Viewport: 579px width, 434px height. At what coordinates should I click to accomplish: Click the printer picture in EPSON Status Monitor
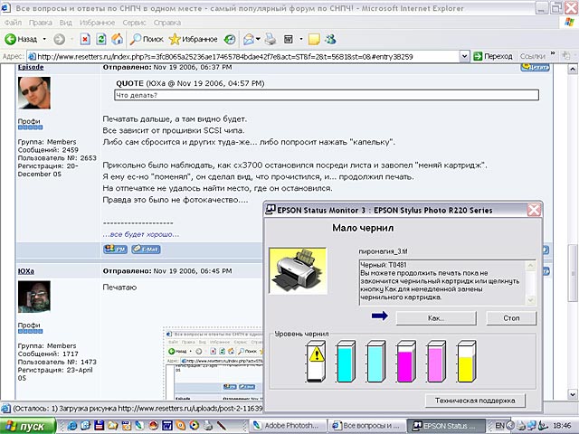[x=298, y=271]
